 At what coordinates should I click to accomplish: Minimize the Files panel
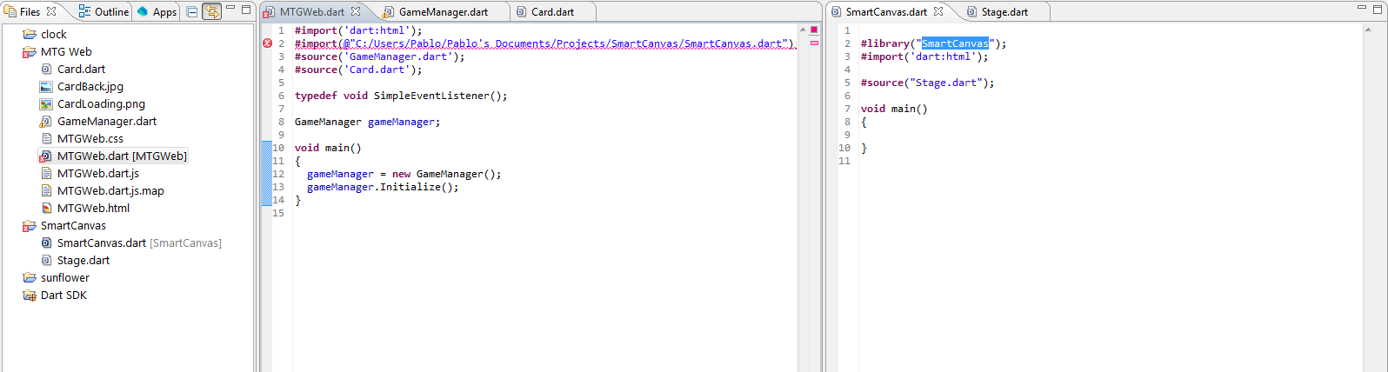(x=230, y=8)
